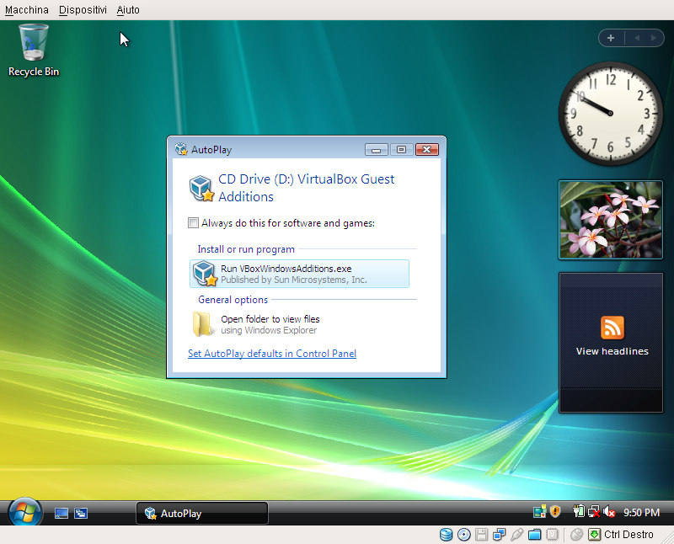Open the Recycle Bin desktop icon
This screenshot has height=544, width=674.
tap(34, 49)
